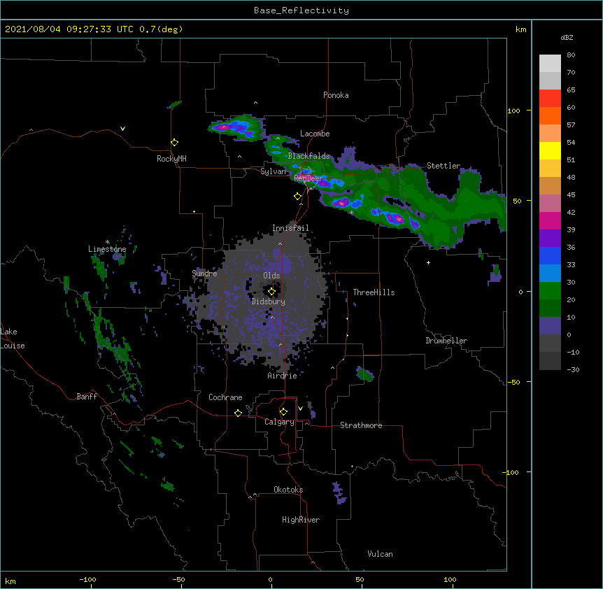Click the Drumheller label
Screen dimensions: 603x589
446,341
